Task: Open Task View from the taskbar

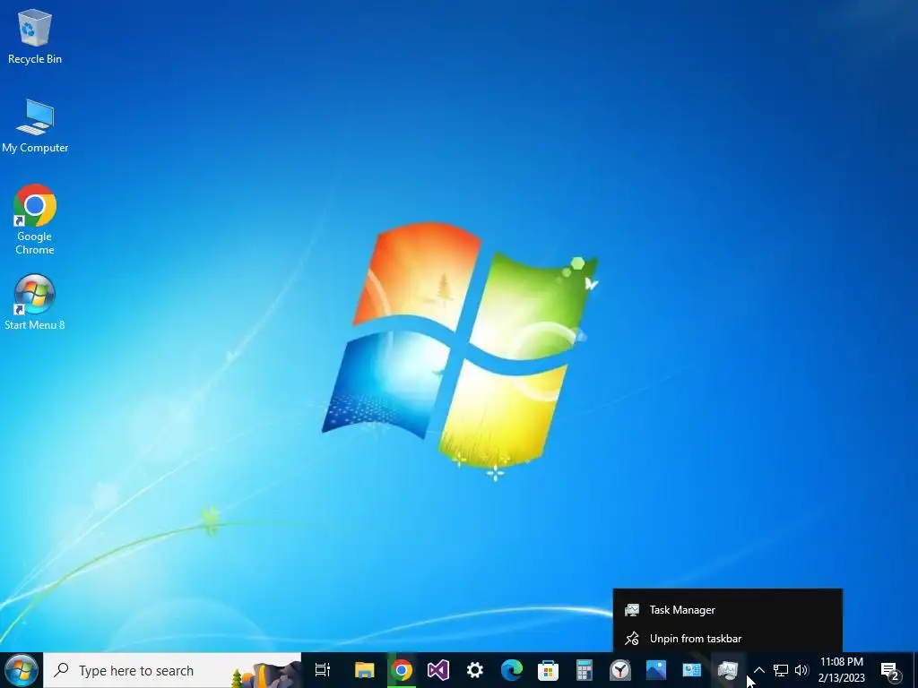Action: [322, 670]
